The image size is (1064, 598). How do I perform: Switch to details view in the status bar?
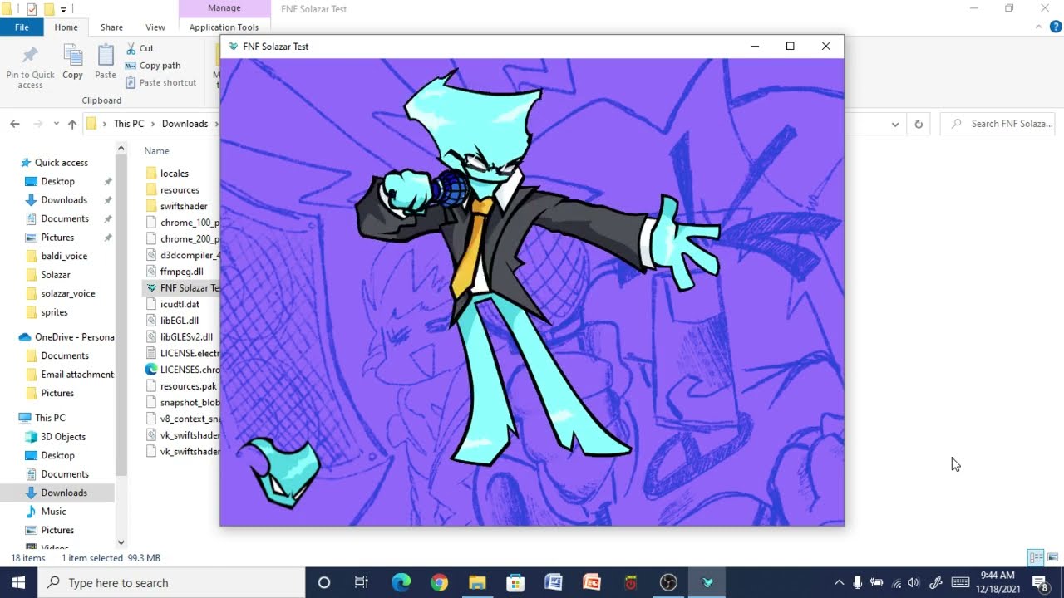coord(1036,557)
